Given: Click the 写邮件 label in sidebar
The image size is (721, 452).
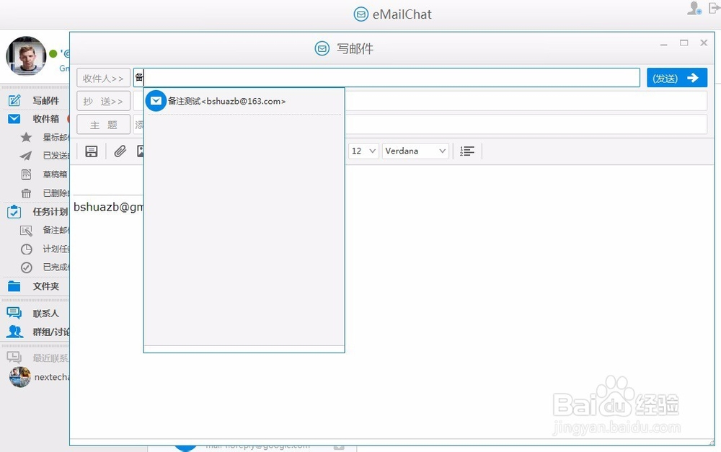Looking at the screenshot, I should point(46,100).
